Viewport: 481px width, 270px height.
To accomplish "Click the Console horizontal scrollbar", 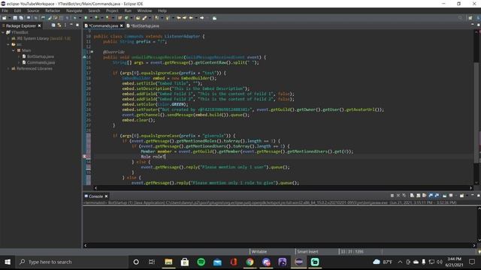I will [280, 245].
